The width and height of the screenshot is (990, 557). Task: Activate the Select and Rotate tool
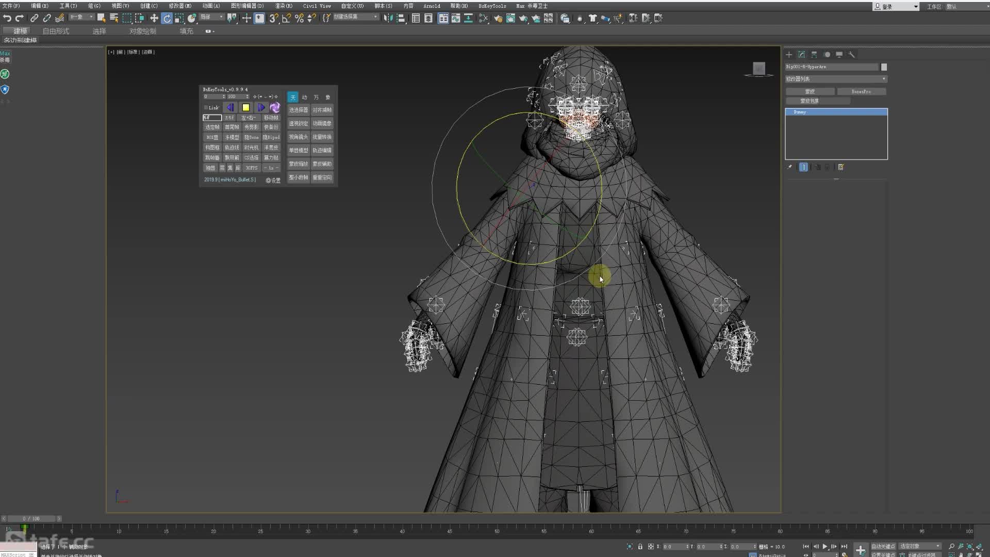pyautogui.click(x=167, y=18)
